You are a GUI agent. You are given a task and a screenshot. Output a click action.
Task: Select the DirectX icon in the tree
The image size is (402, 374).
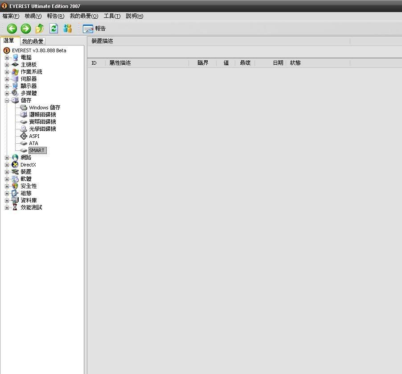tap(16, 165)
